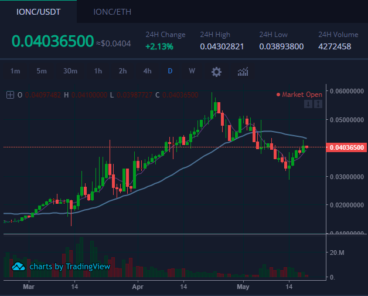Click the 24H Volume value 4272458

pos(335,46)
